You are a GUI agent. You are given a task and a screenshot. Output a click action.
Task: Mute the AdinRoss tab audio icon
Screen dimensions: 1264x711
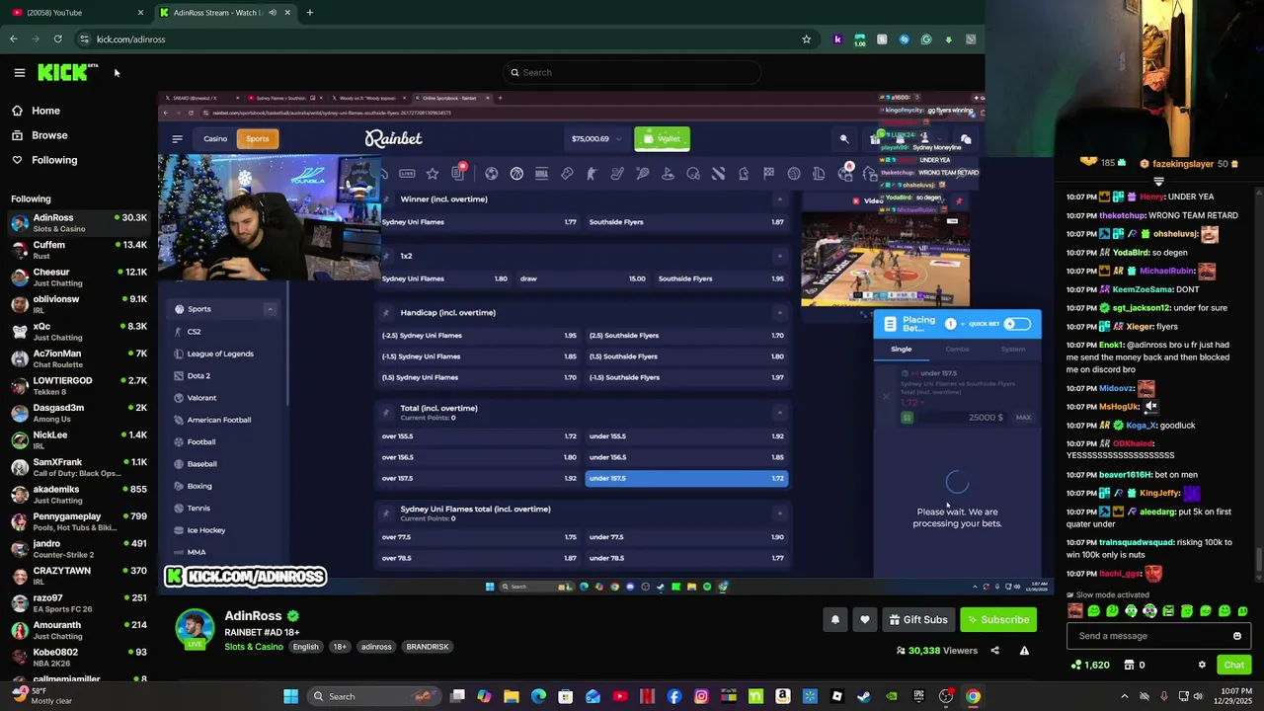coord(272,13)
